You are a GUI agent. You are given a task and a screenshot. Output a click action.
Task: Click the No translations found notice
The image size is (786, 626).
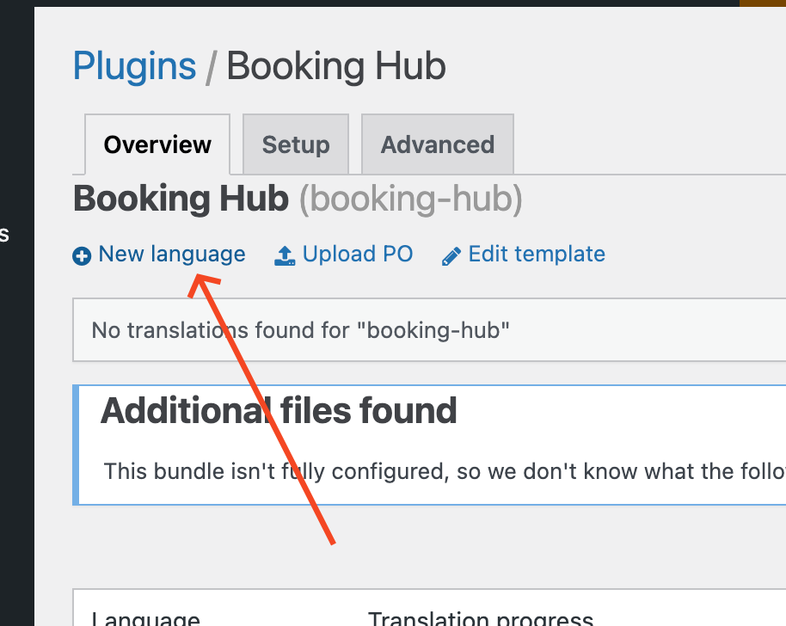click(x=301, y=330)
